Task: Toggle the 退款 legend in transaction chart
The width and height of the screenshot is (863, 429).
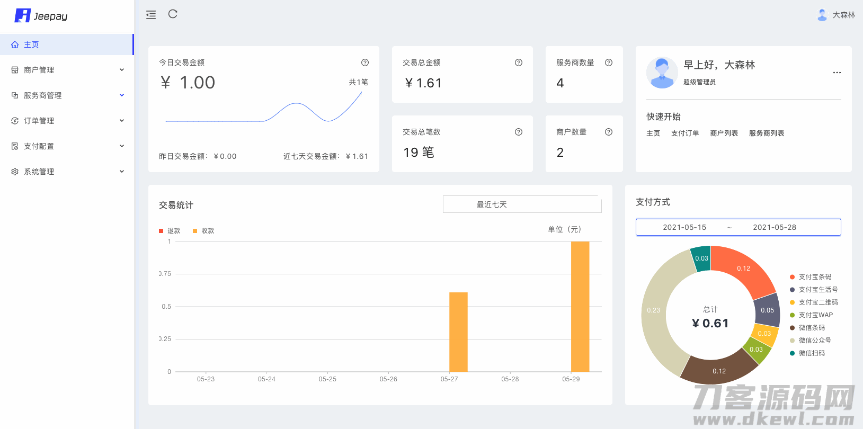Action: pos(170,231)
